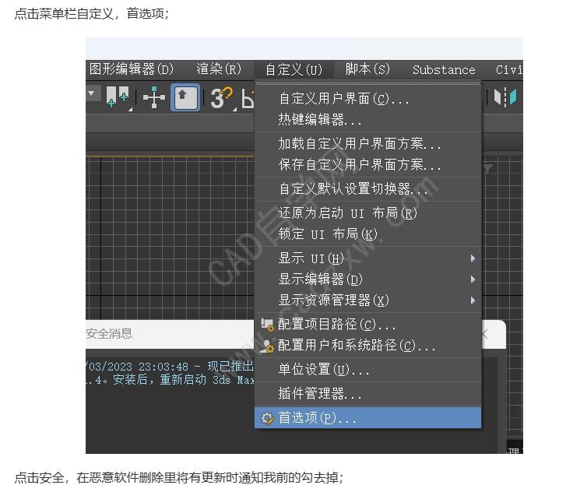Open the 图形编辑器(D) menu
566x492 pixels.
pos(131,69)
